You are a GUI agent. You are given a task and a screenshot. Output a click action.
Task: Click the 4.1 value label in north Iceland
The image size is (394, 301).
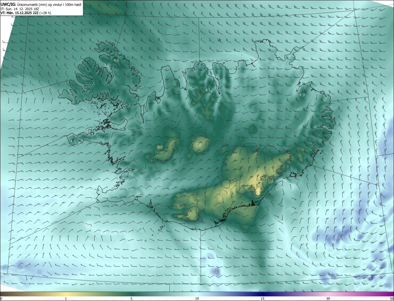tap(208, 90)
